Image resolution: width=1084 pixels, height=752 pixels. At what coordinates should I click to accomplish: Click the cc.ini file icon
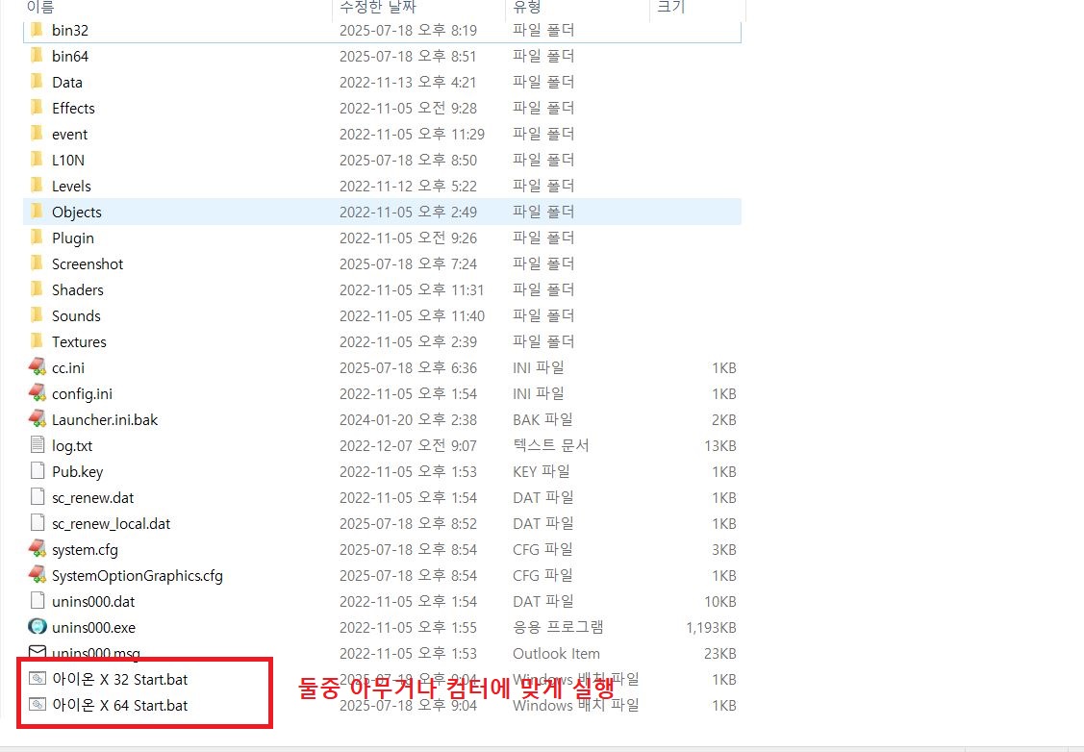click(x=38, y=367)
